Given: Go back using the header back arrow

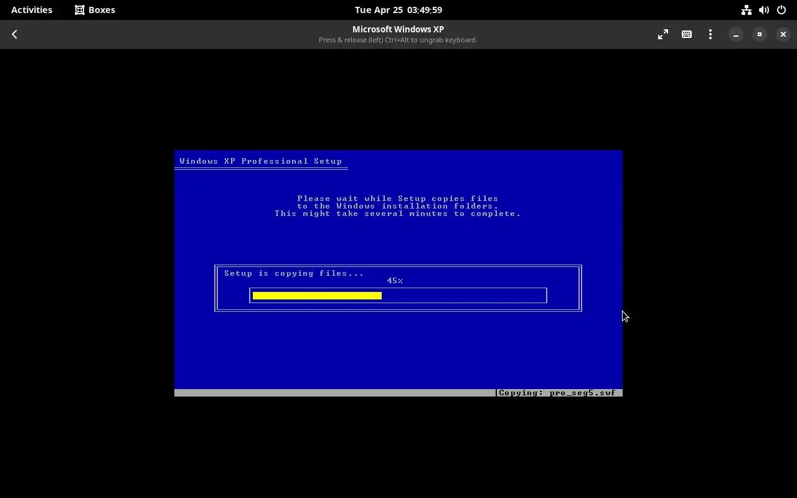Looking at the screenshot, I should (14, 34).
